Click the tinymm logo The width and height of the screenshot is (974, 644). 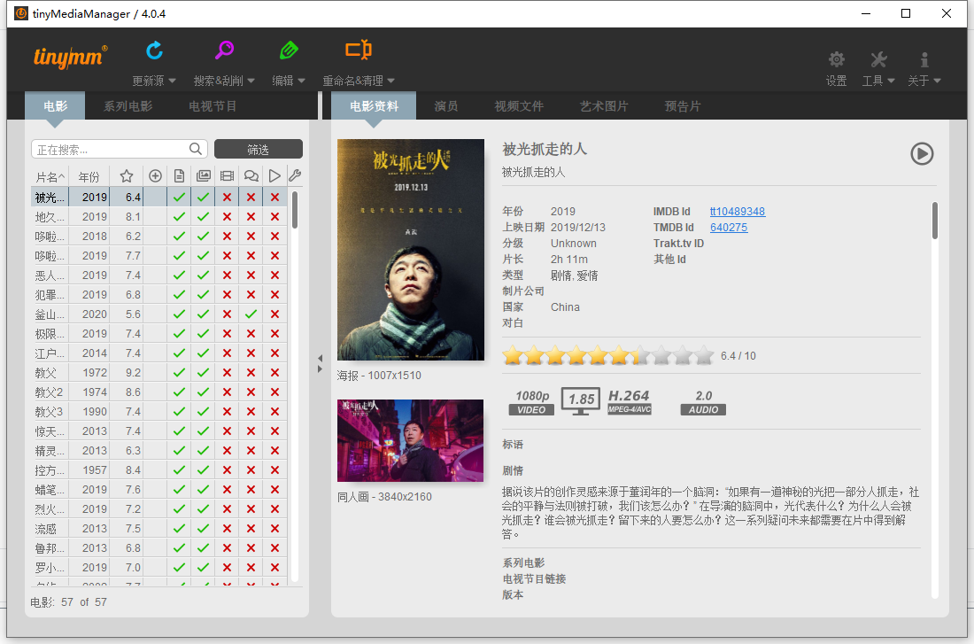[x=70, y=57]
